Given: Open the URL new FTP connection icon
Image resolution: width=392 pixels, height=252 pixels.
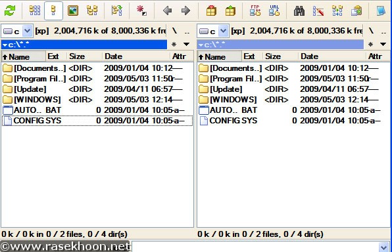Looking at the screenshot, I should (274, 10).
